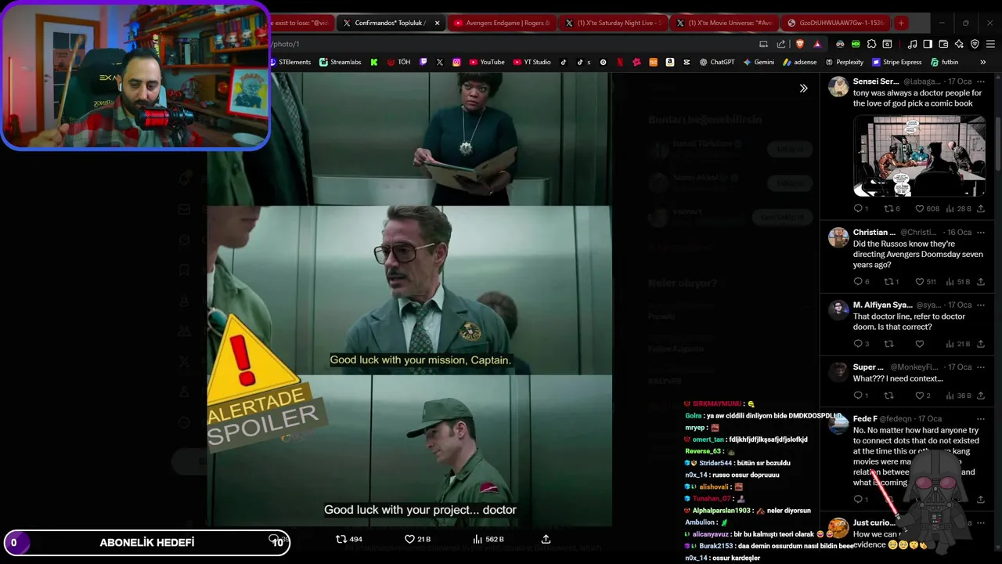
Task: Switch to X'te Saturday Night Live tab
Action: click(614, 23)
